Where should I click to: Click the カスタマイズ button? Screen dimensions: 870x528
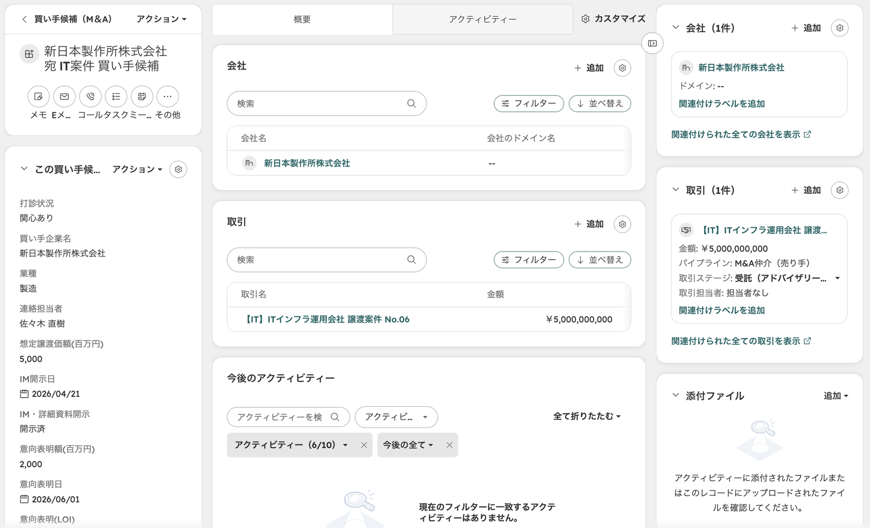[613, 19]
